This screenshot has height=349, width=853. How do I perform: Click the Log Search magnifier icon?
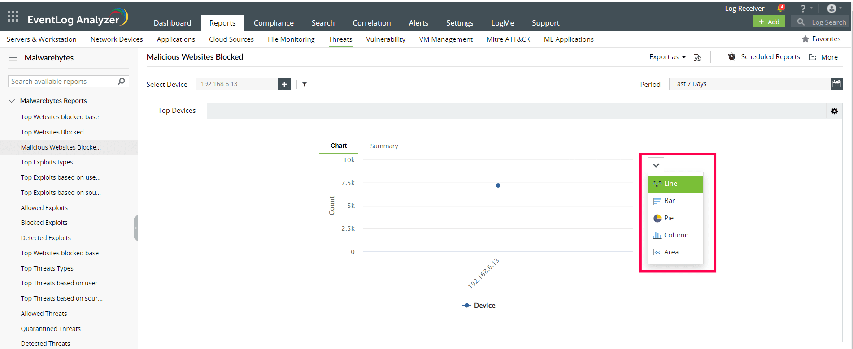pyautogui.click(x=801, y=22)
